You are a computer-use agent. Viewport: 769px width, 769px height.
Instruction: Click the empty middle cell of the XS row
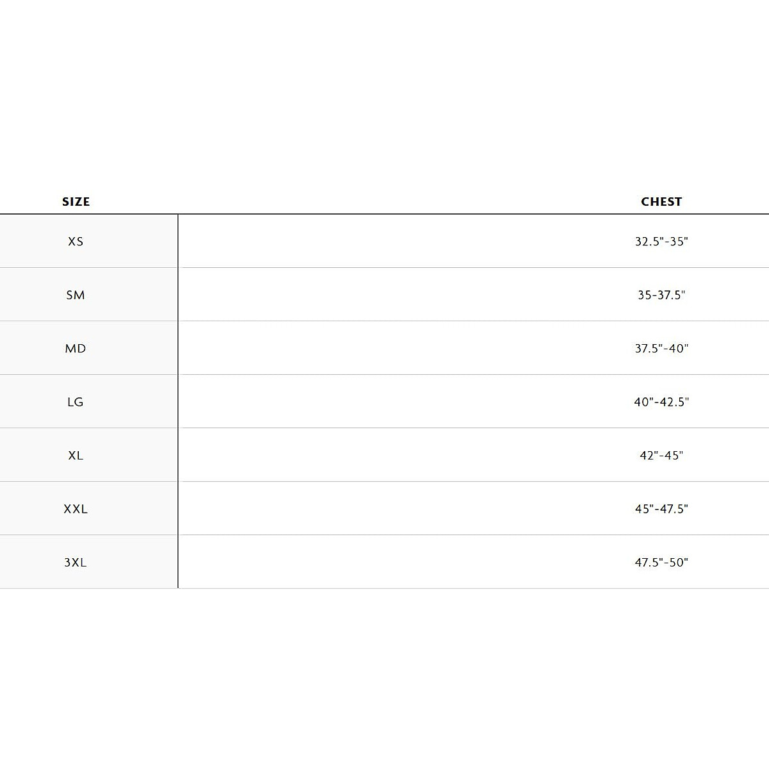[x=384, y=242]
